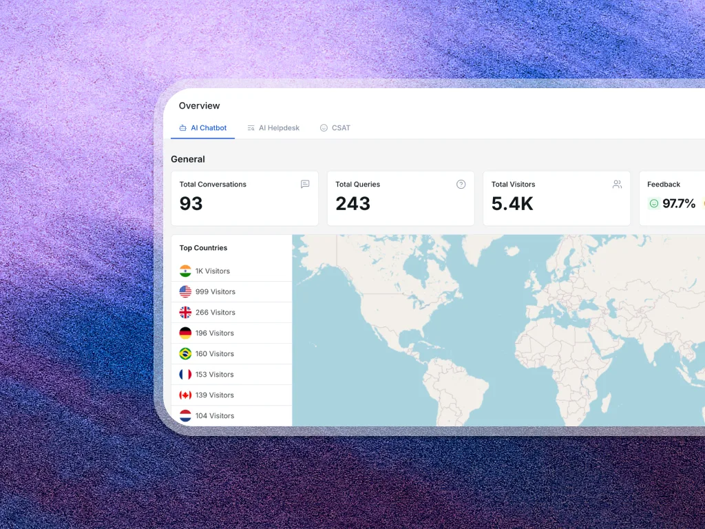The height and width of the screenshot is (529, 705).
Task: Click the Total Conversations chat bubble icon
Action: (305, 185)
